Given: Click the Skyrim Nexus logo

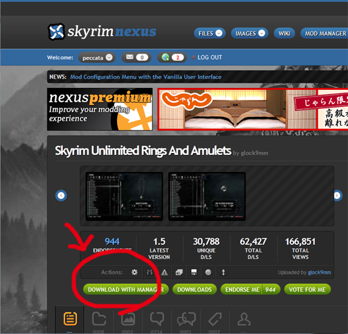Looking at the screenshot, I should (102, 31).
